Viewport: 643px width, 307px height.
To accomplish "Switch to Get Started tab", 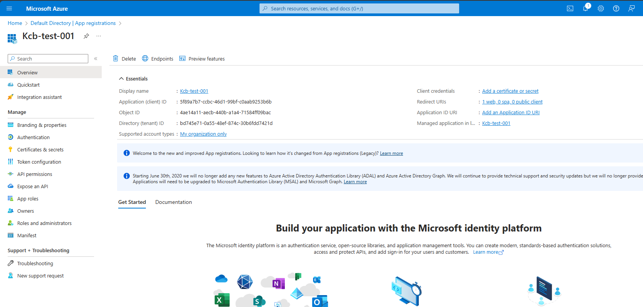I will coord(132,202).
